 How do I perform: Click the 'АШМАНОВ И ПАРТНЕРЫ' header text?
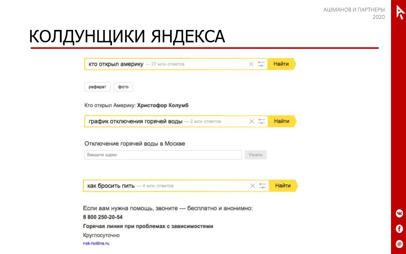point(354,9)
